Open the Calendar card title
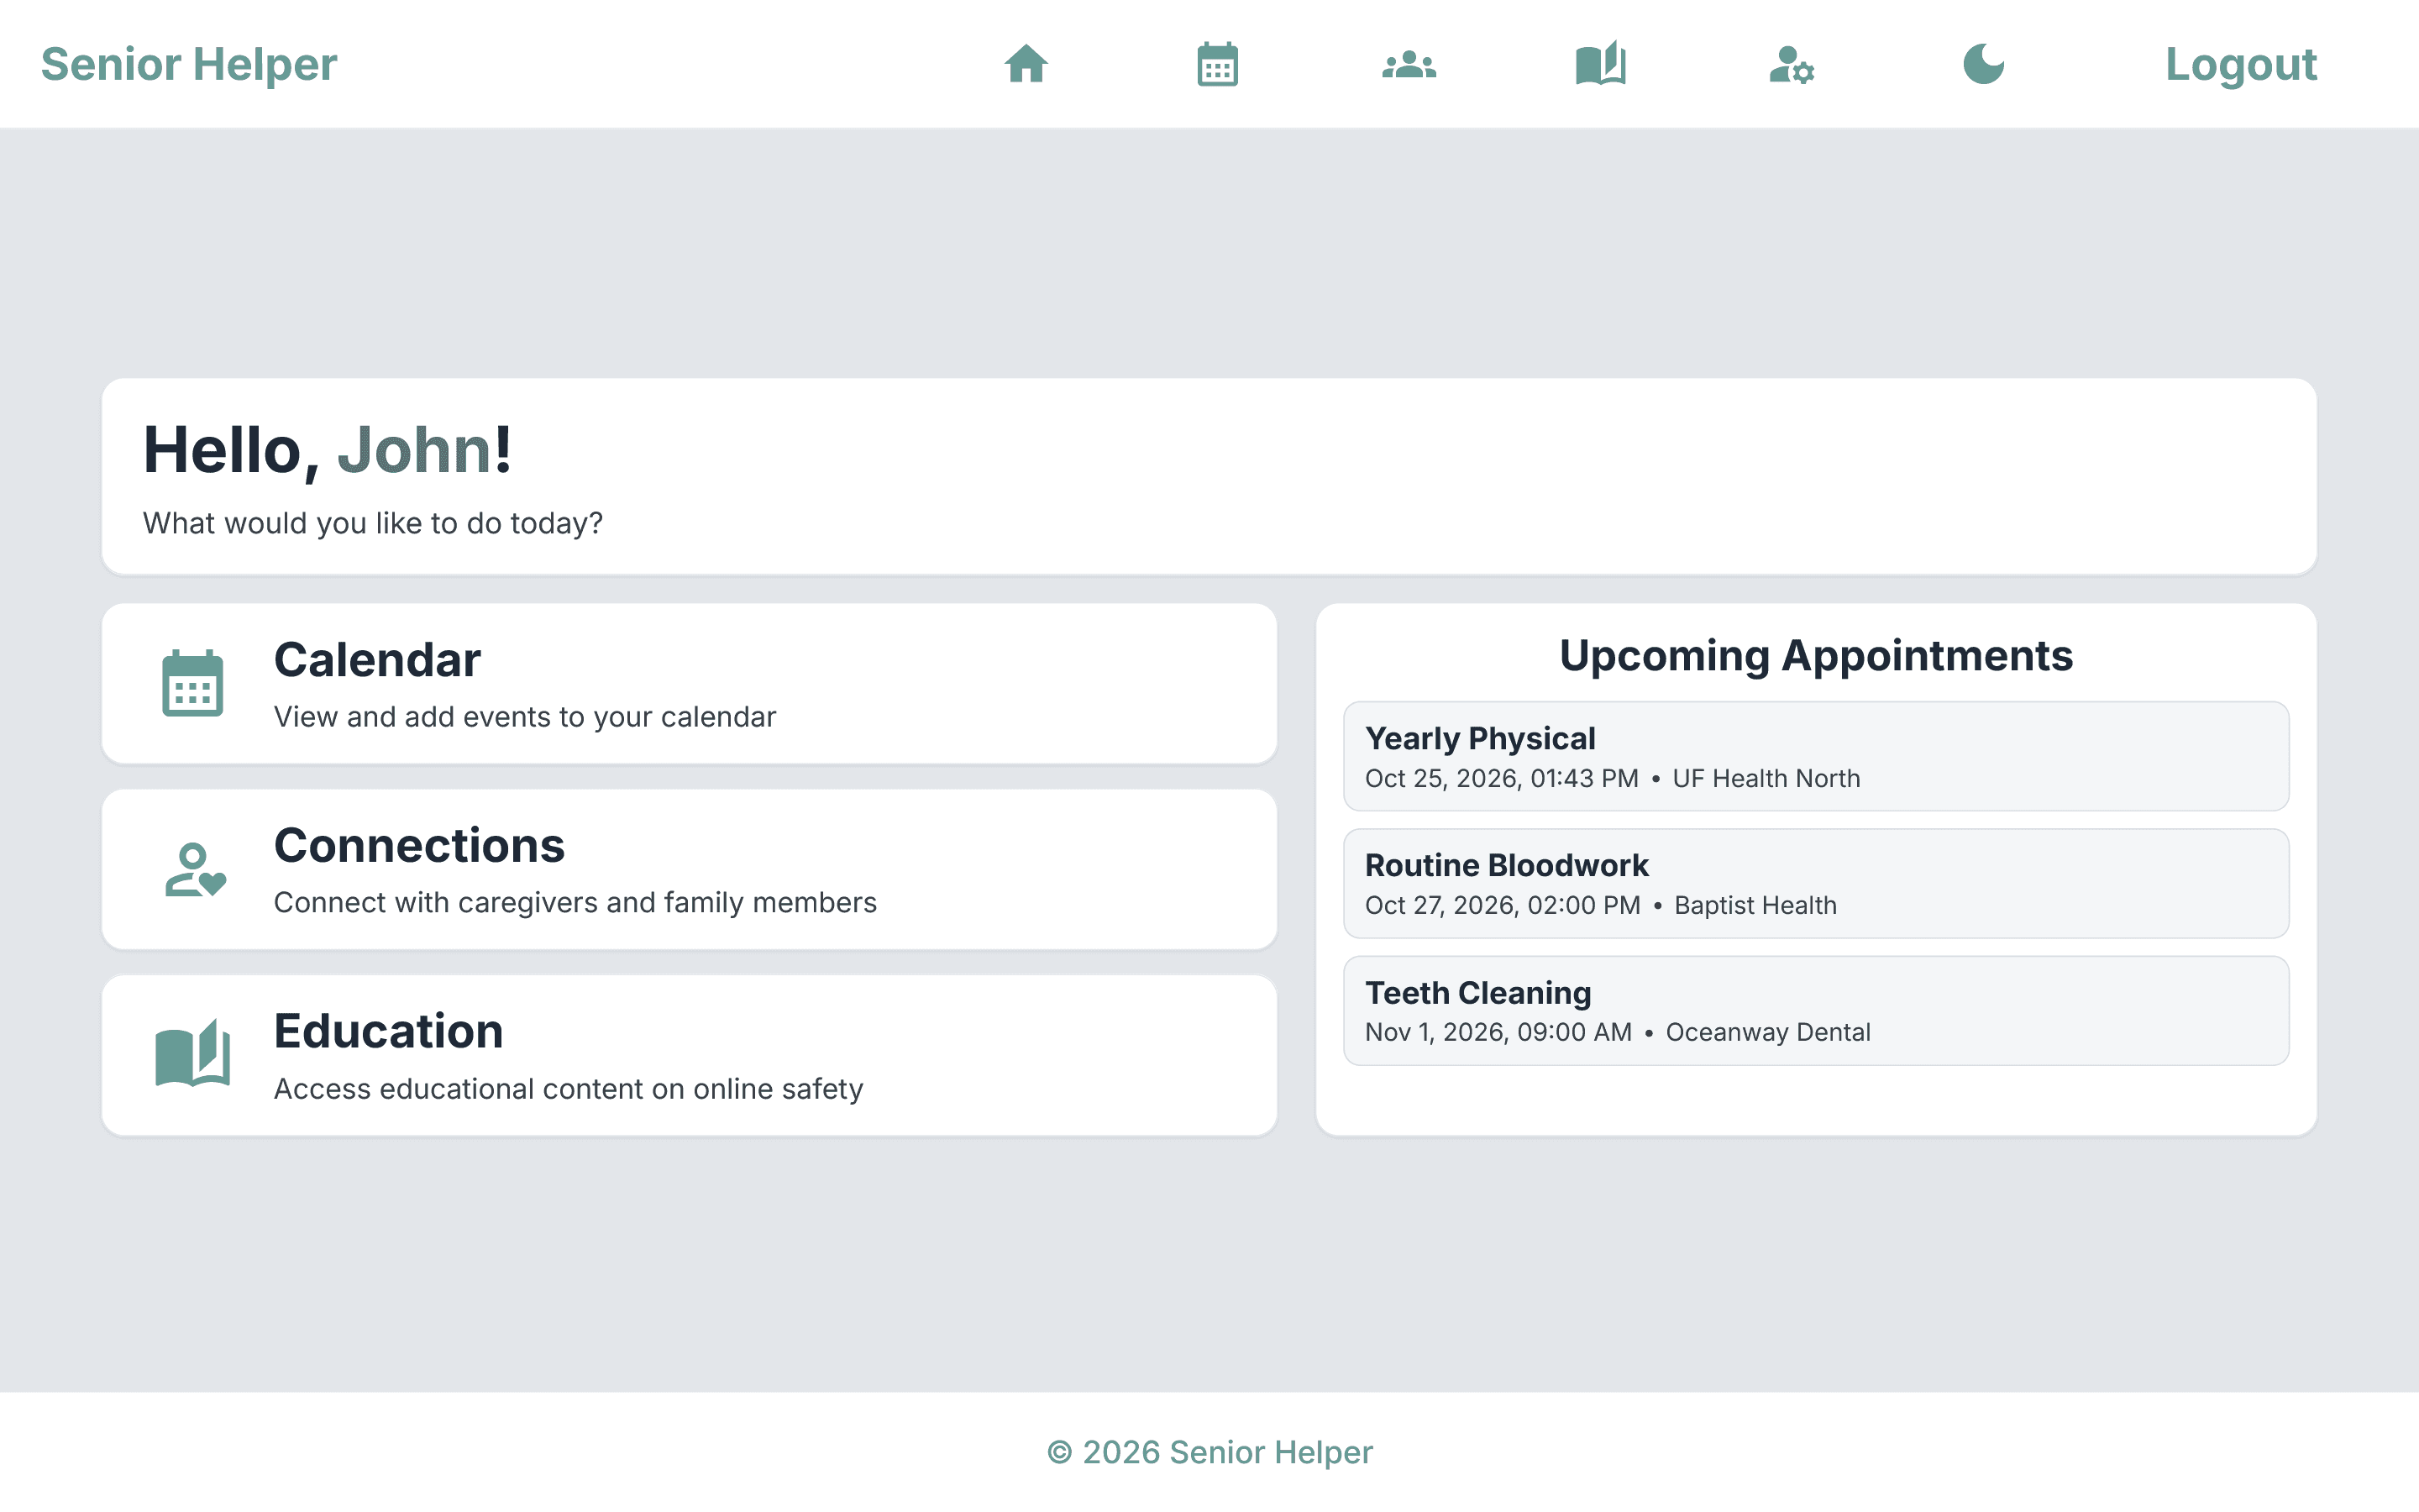This screenshot has height=1512, width=2419. click(377, 660)
